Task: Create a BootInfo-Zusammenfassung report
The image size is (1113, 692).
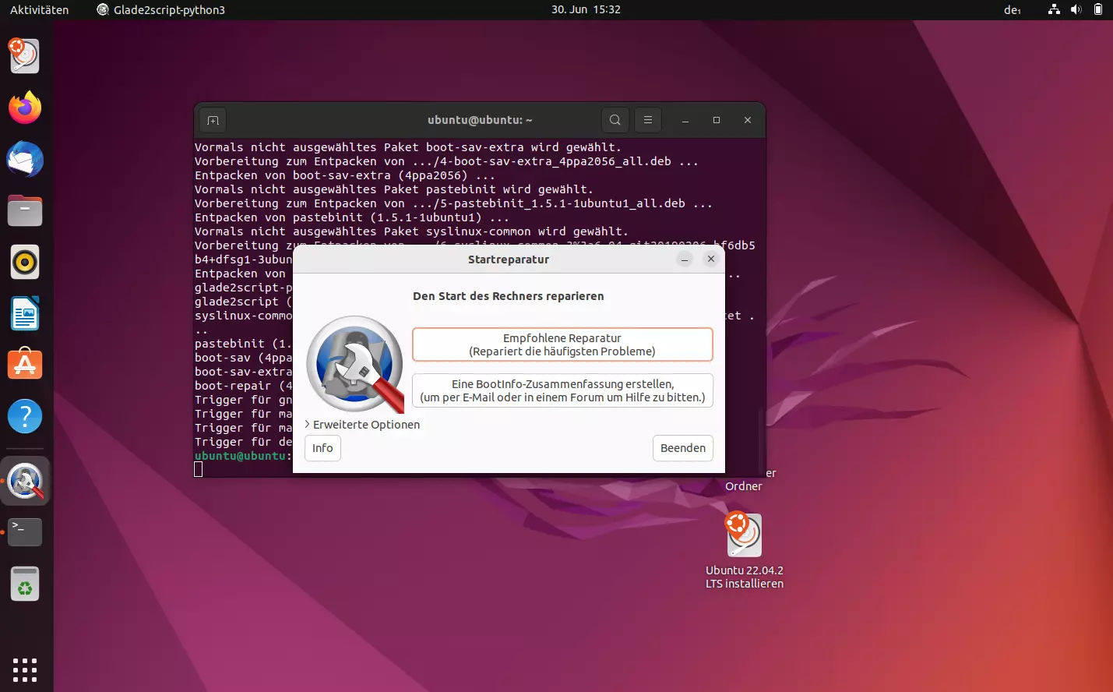Action: pyautogui.click(x=562, y=390)
